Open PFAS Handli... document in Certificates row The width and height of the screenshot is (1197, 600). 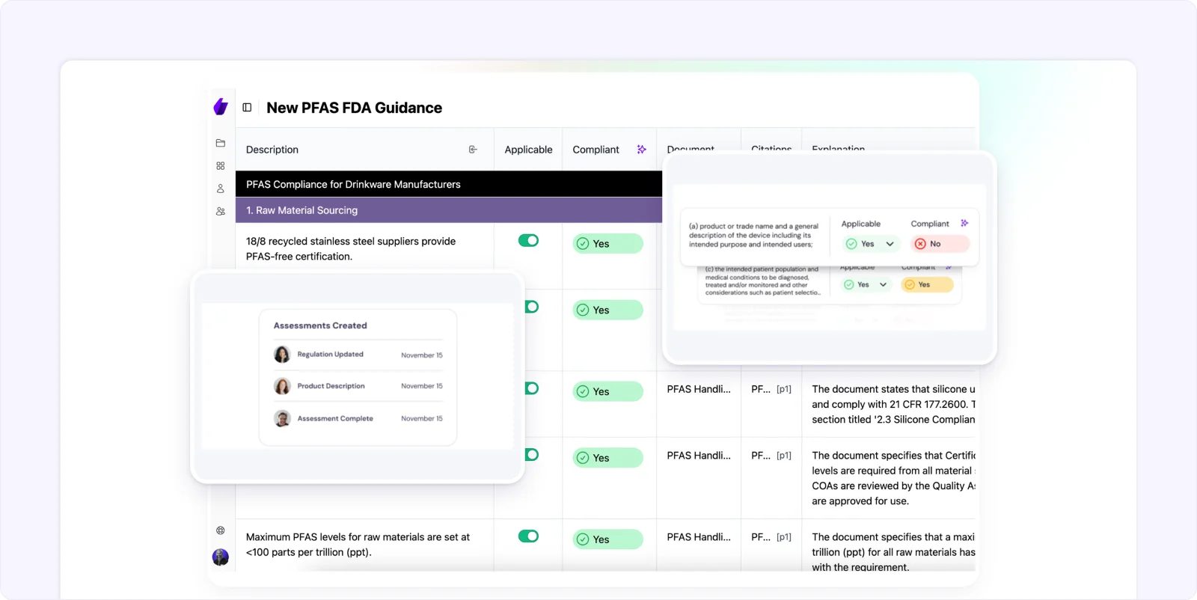click(699, 456)
